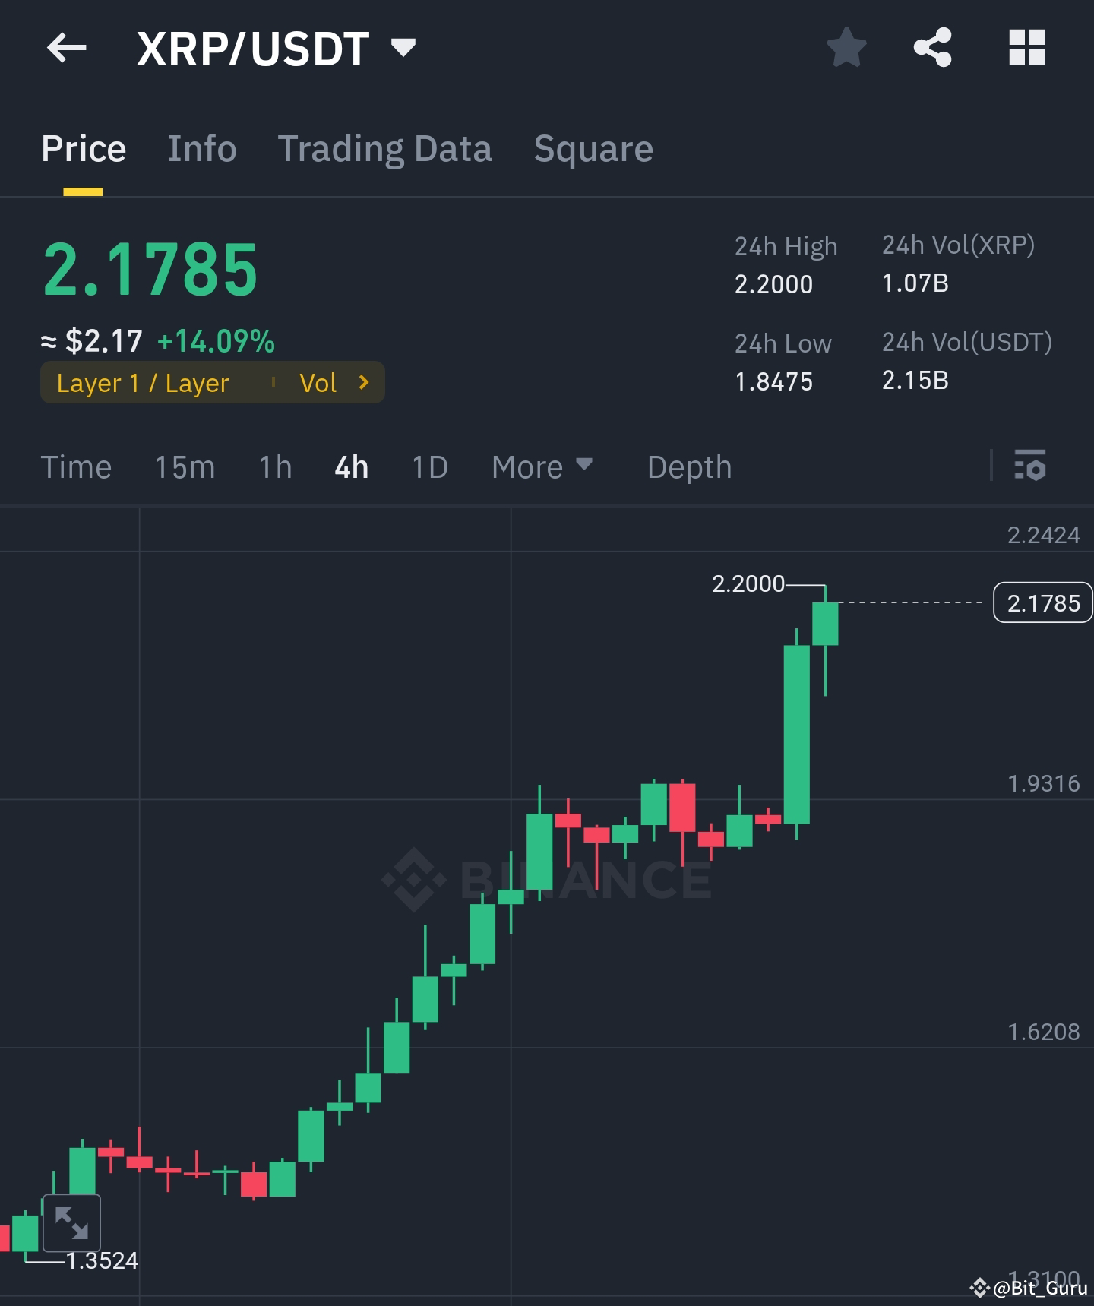Expand the More timeframes dropdown

(x=542, y=466)
